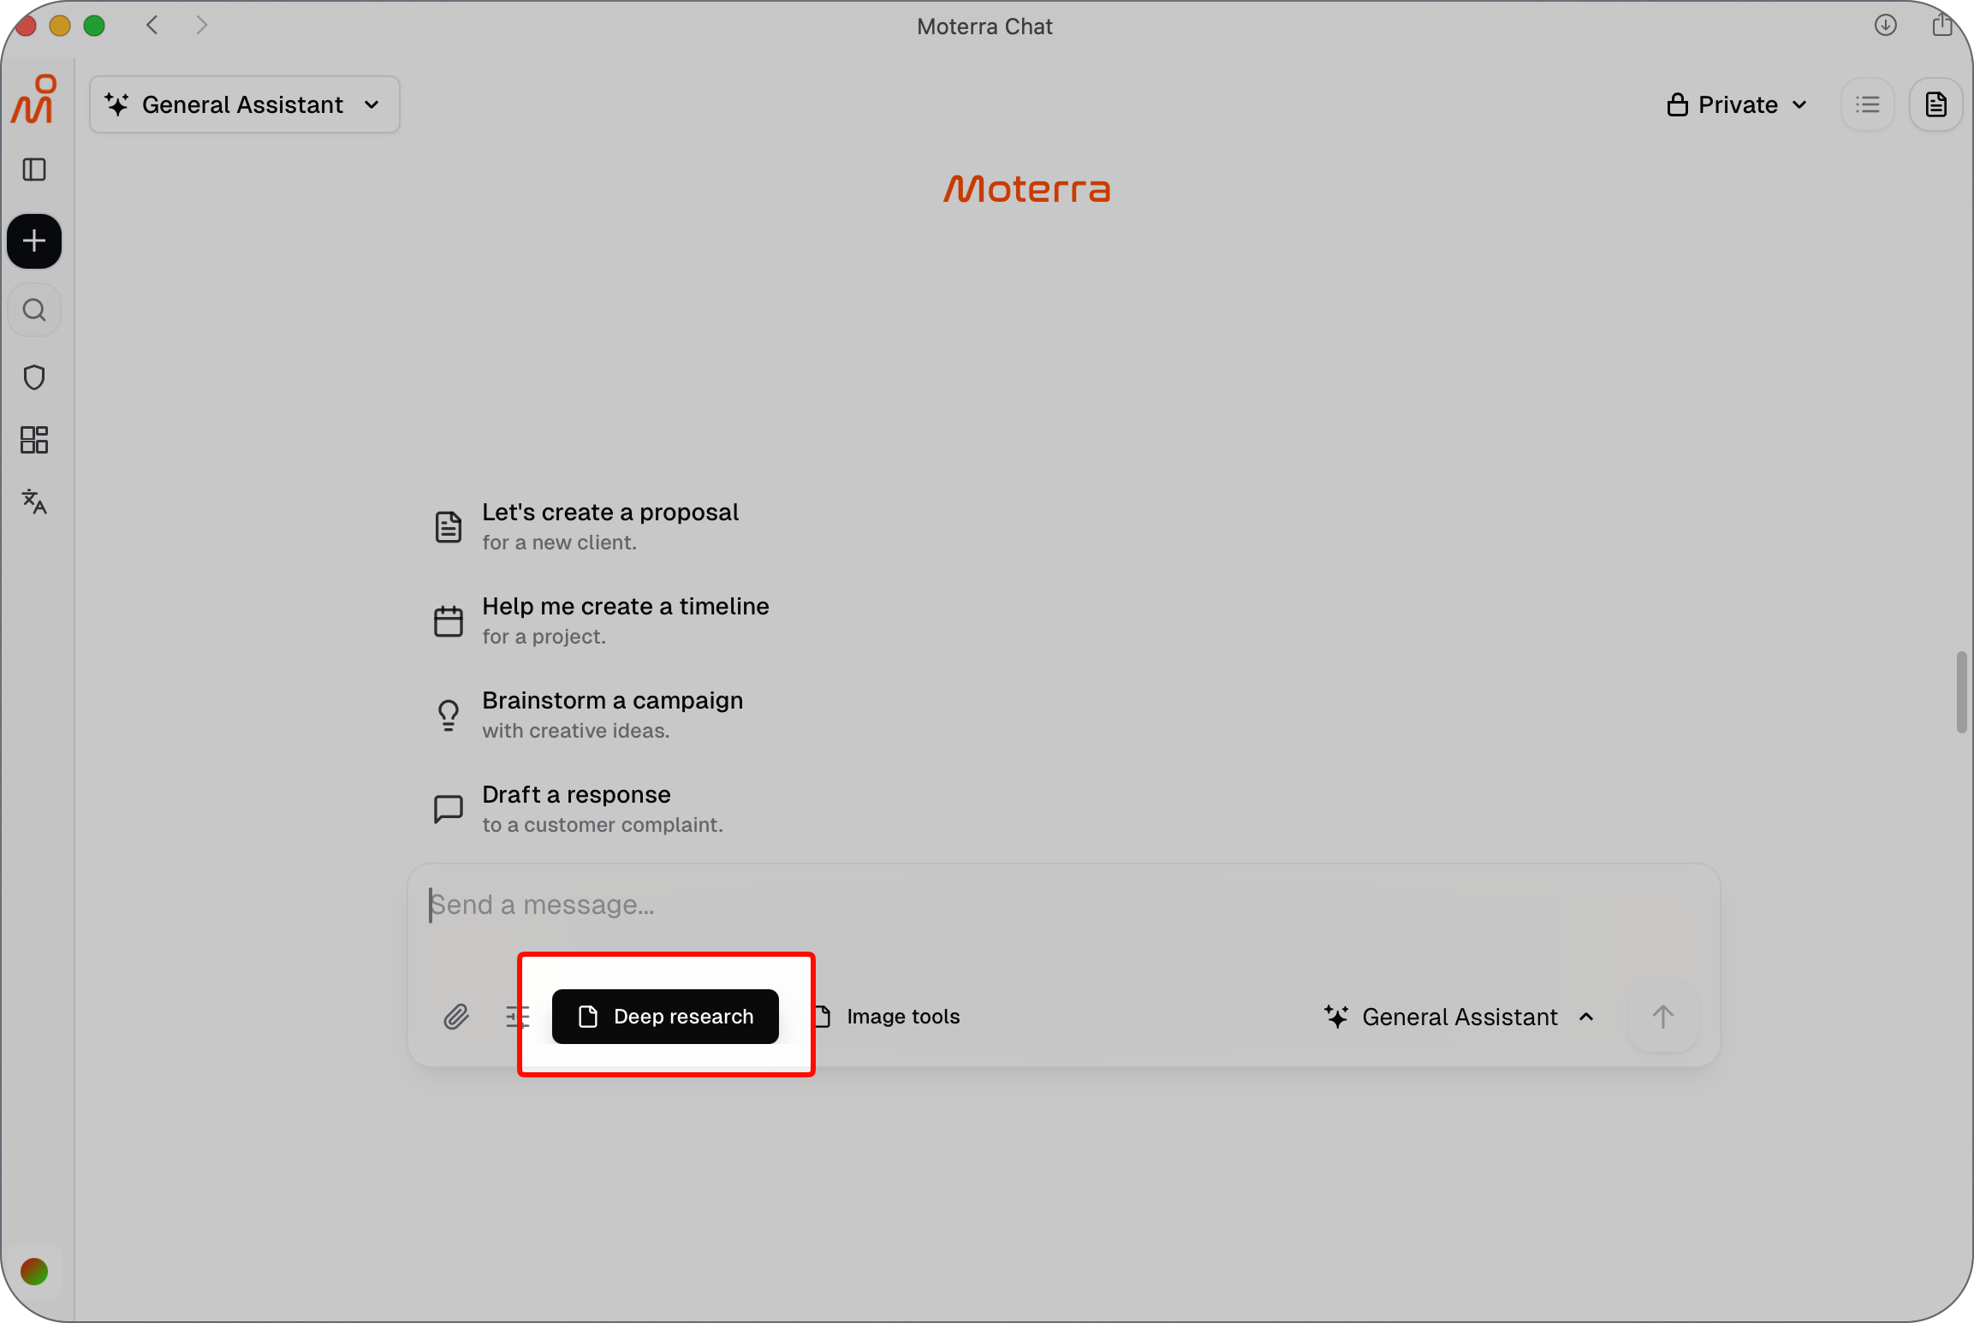This screenshot has height=1323, width=1974.
Task: Open the document panel icon top right
Action: pyautogui.click(x=1936, y=104)
